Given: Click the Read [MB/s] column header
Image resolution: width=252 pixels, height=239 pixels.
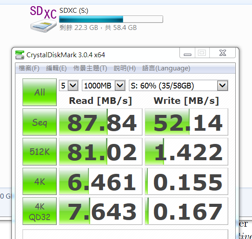Looking at the screenshot, I should point(101,101).
